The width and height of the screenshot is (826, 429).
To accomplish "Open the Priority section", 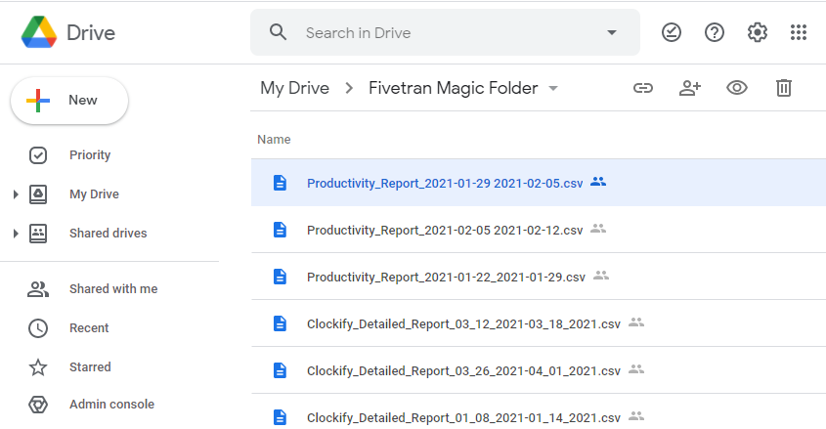I will (x=89, y=155).
